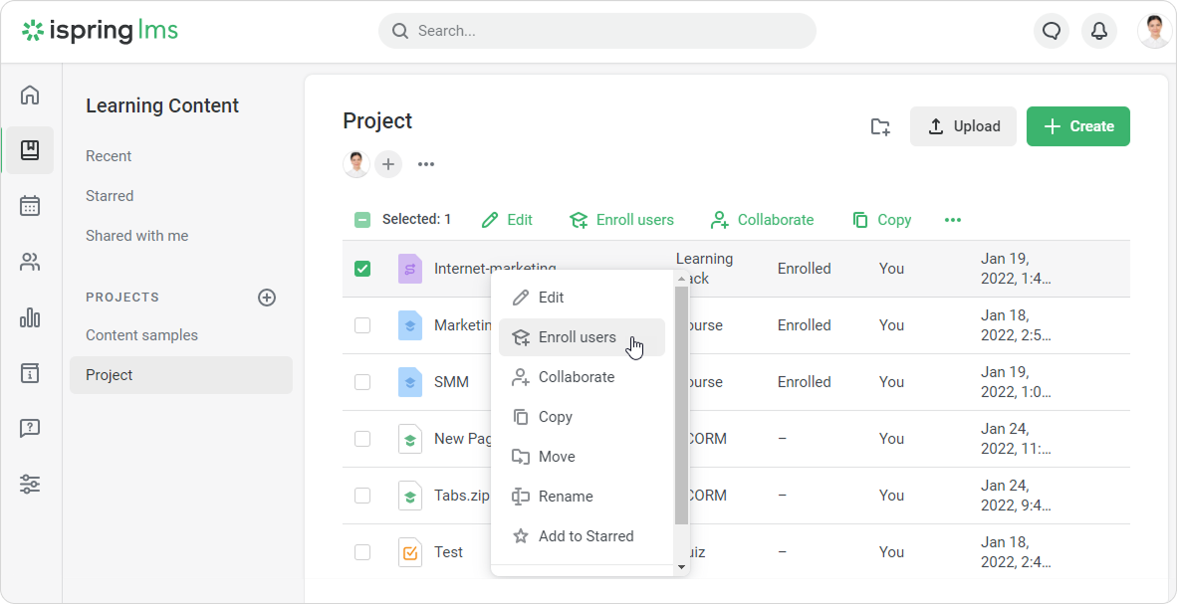Add a new project with plus icon
The width and height of the screenshot is (1177, 604).
pyautogui.click(x=267, y=298)
